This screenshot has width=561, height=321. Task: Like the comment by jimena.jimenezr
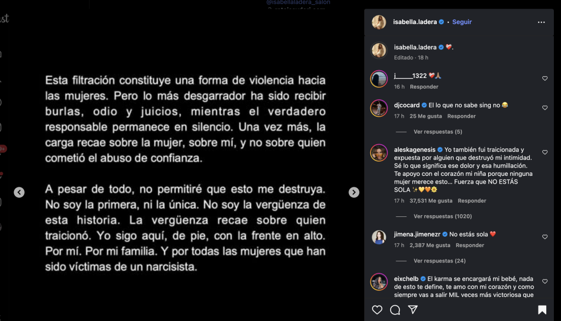pos(545,237)
